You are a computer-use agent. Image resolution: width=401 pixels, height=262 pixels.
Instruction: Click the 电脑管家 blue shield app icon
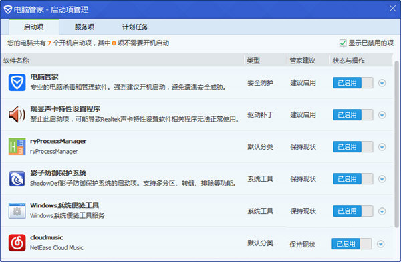tap(17, 82)
